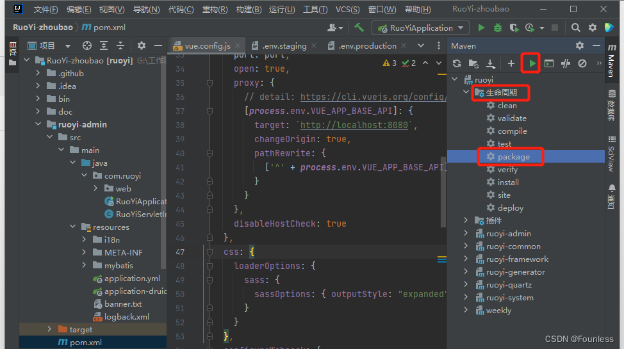Open editor tabs more options menu
The image size is (624, 349).
(x=439, y=45)
